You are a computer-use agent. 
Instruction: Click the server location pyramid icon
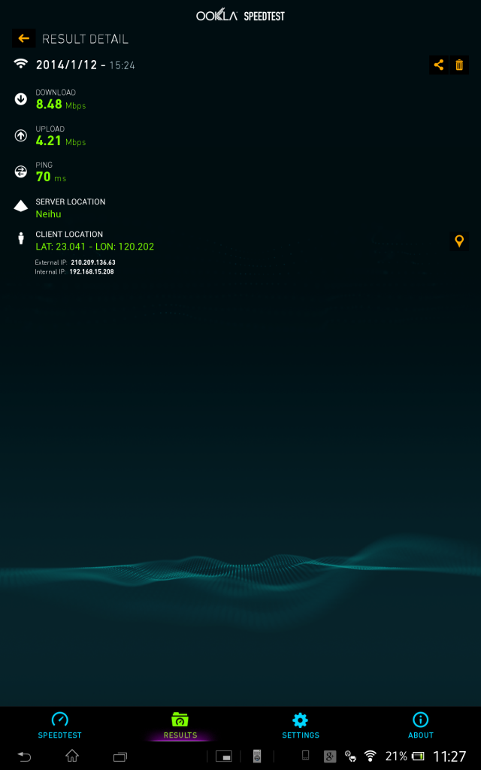tap(20, 206)
